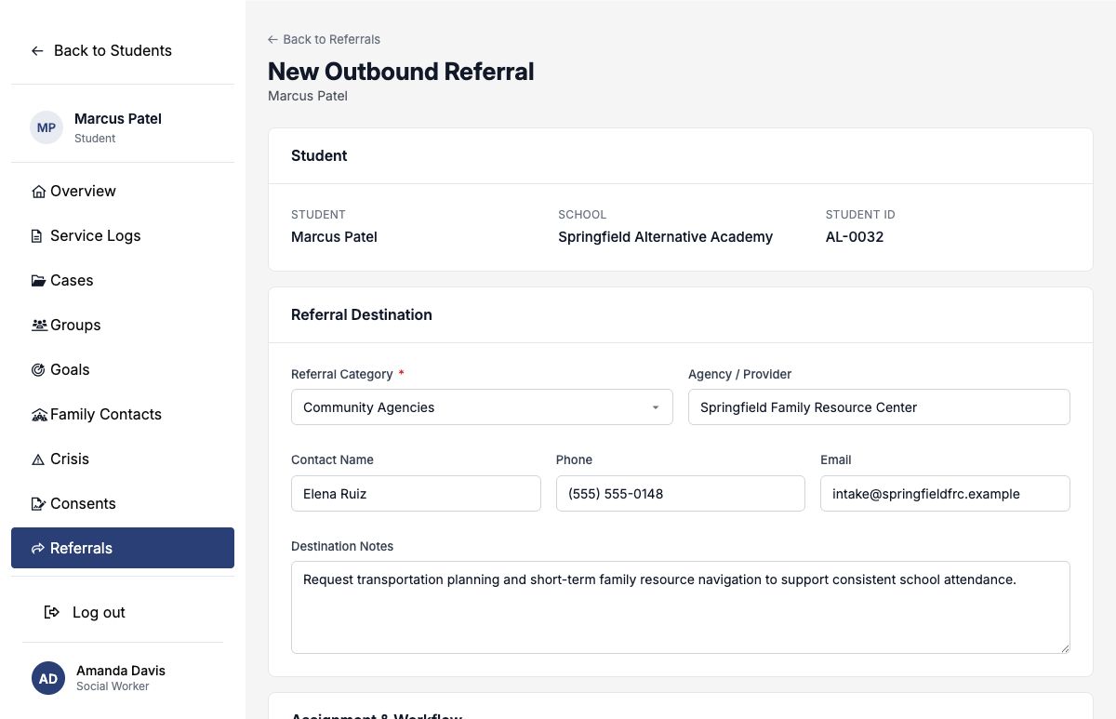1116x719 pixels.
Task: Click the Log out button
Action: coord(85,612)
